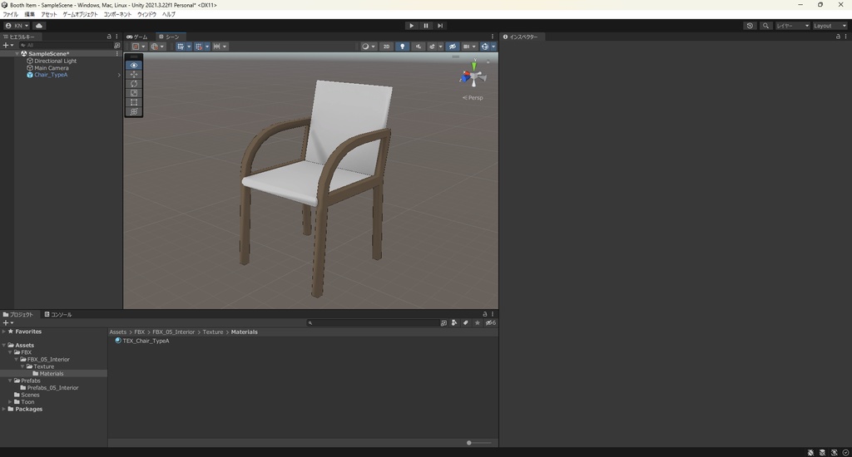This screenshot has height=457, width=852.
Task: Open the レイヤー layers dropdown
Action: pyautogui.click(x=792, y=26)
